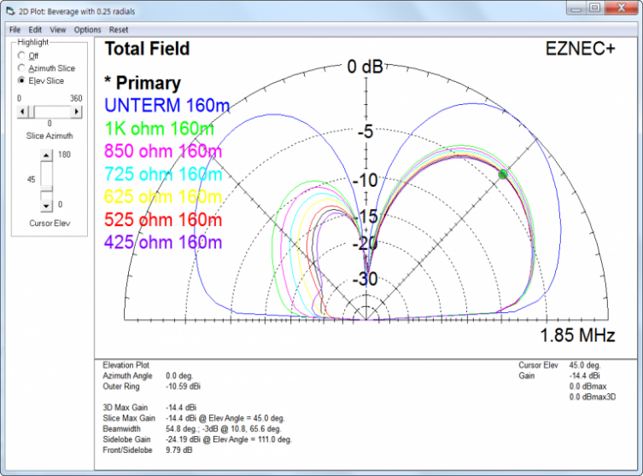643x476 pixels.
Task: Choose the Azimuth Slice highlight option
Action: click(21, 67)
